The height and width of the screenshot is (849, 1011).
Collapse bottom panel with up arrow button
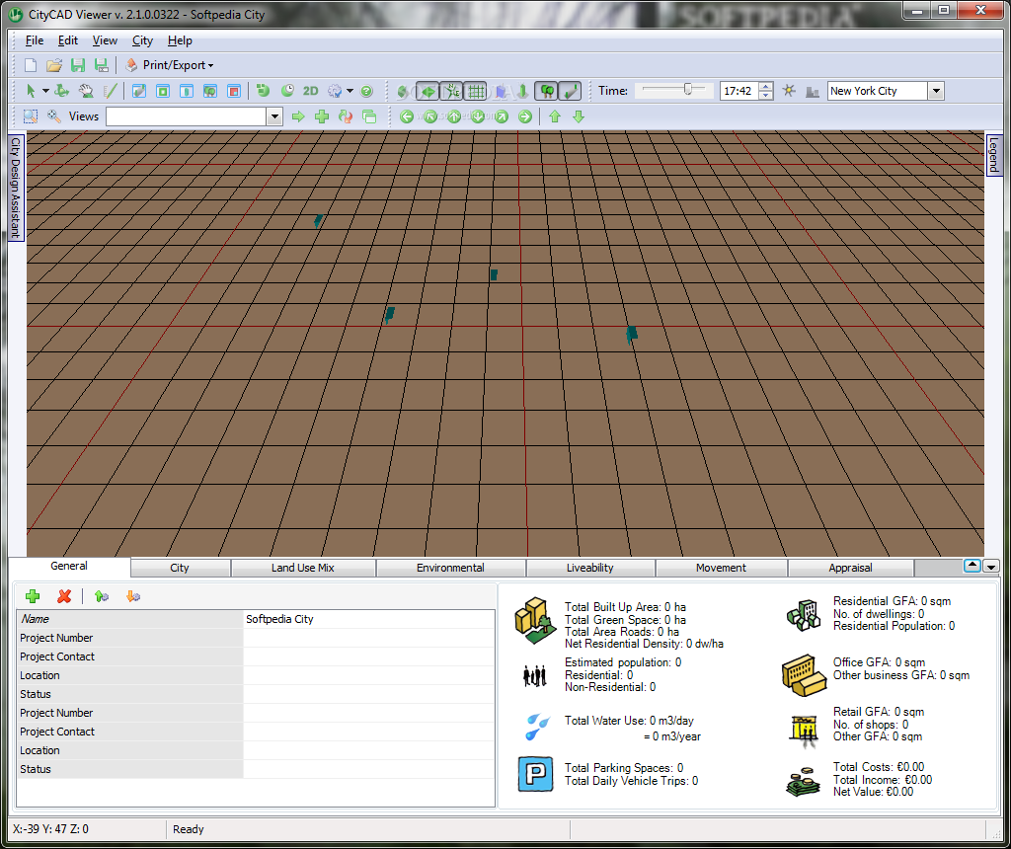click(x=972, y=566)
